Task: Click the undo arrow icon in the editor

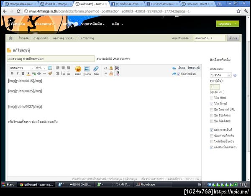Action: coord(174,68)
